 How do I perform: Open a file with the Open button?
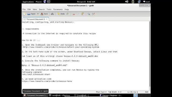point(32,14)
